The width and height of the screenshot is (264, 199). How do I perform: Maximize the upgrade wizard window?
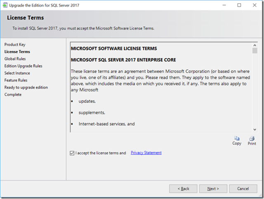coord(239,5)
